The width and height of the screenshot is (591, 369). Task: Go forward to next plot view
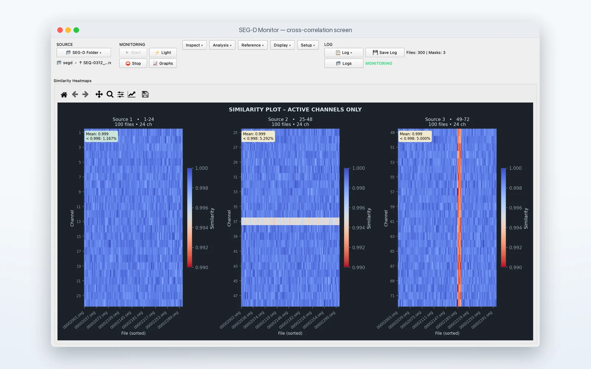85,94
